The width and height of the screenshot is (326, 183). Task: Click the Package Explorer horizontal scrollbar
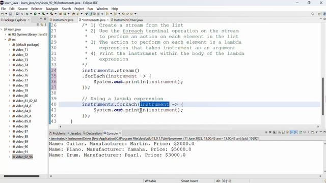point(21,176)
